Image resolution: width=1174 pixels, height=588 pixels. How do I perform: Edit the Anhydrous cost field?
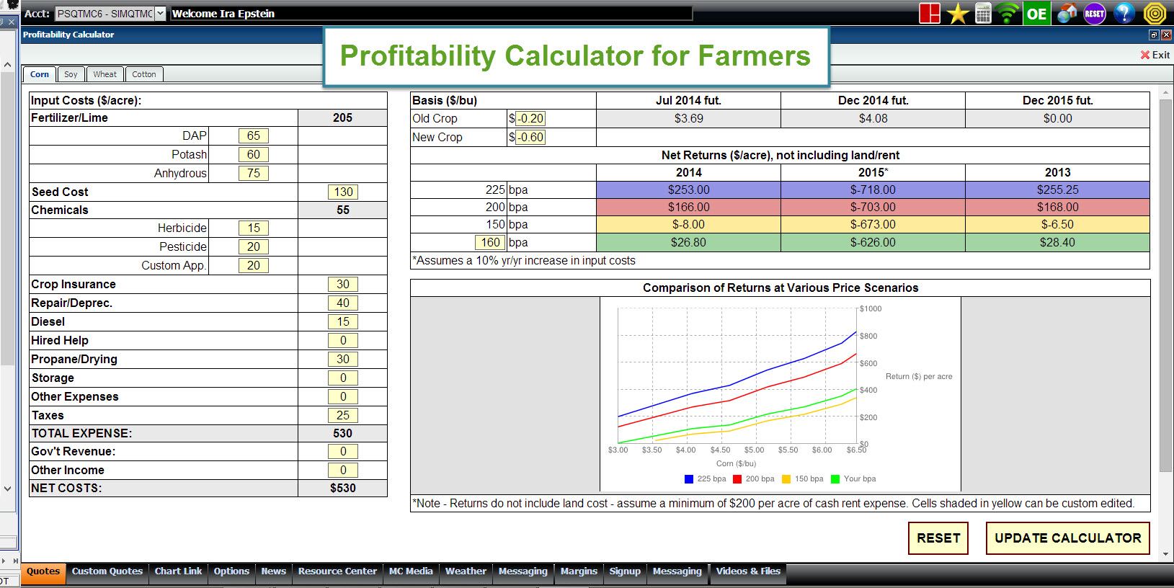pos(254,173)
